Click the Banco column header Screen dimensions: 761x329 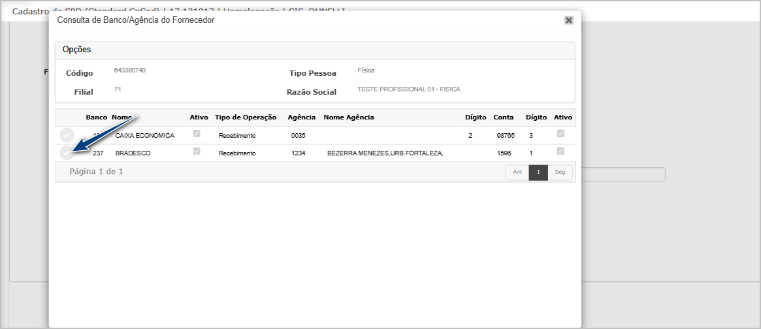[x=96, y=117]
